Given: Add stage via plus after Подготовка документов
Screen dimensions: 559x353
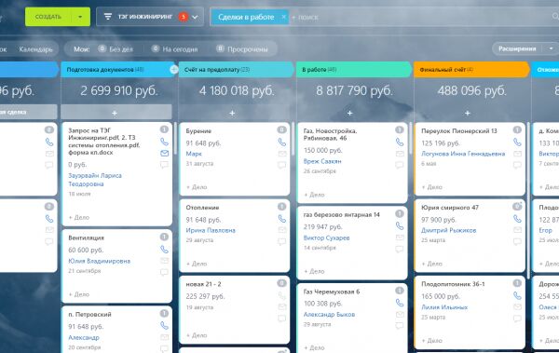Looking at the screenshot, I should pos(174,70).
